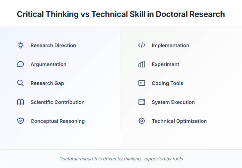Viewport: 242px width, 168px height.
Task: Click the server System Execution icon
Action: 142,102
